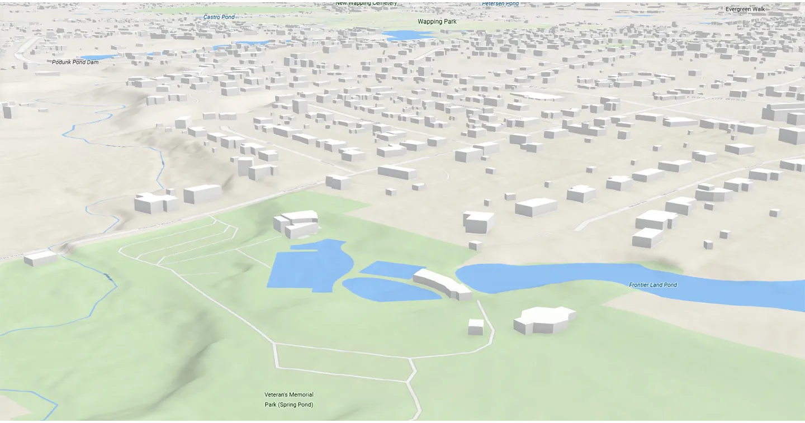
Task: Select the small square building beside park path
Action: coord(476,326)
